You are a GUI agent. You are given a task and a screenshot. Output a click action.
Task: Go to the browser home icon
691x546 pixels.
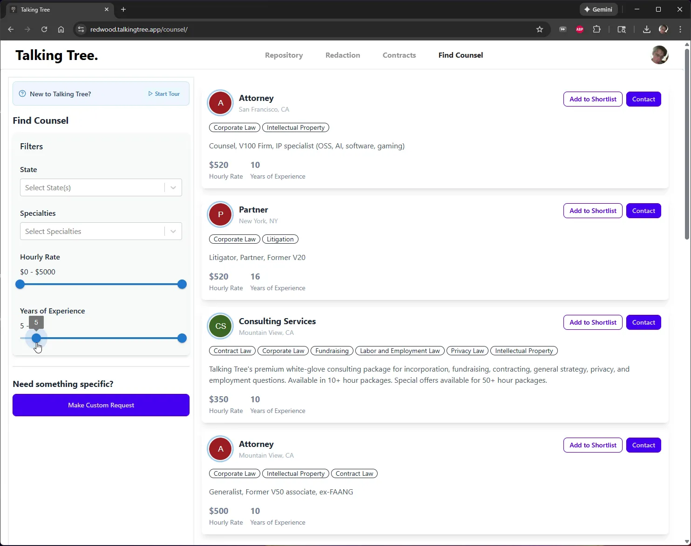tap(61, 29)
